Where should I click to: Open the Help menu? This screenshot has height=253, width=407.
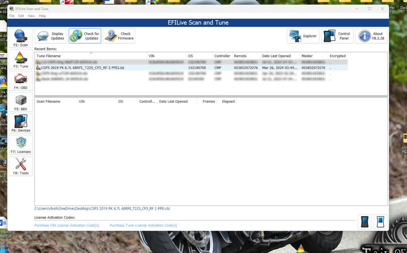pos(42,16)
